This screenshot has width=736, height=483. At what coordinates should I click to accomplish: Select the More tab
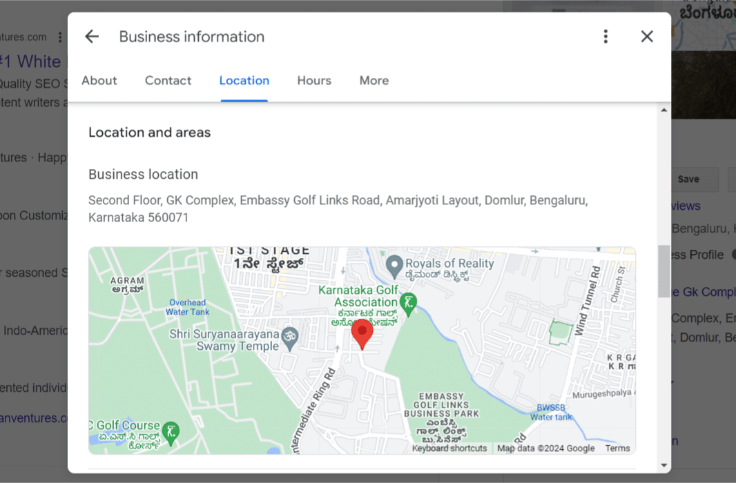tap(374, 81)
